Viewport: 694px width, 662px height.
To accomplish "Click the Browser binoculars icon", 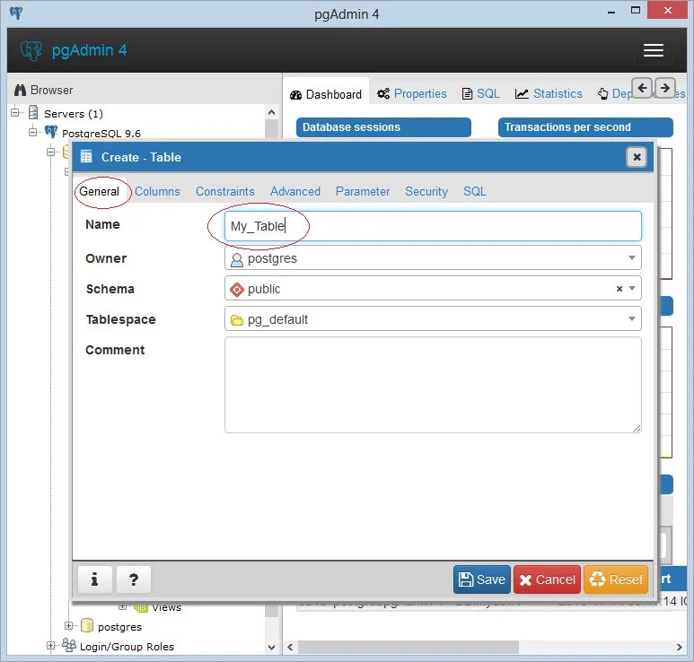I will click(x=20, y=91).
